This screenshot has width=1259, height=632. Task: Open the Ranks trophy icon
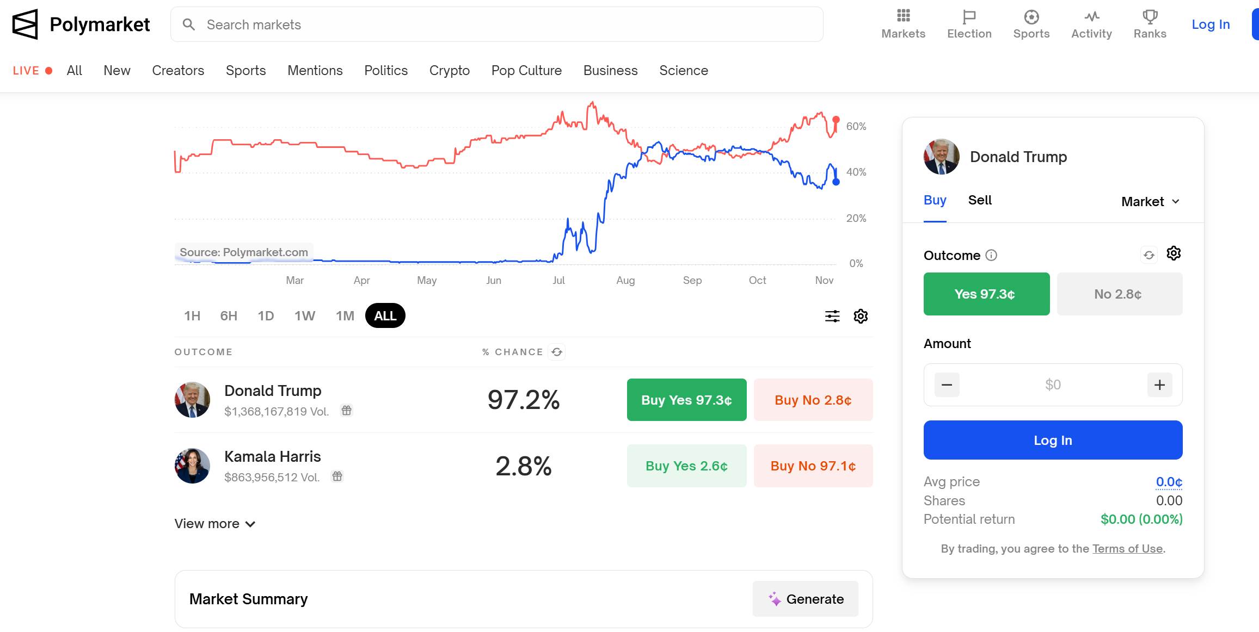[1150, 17]
